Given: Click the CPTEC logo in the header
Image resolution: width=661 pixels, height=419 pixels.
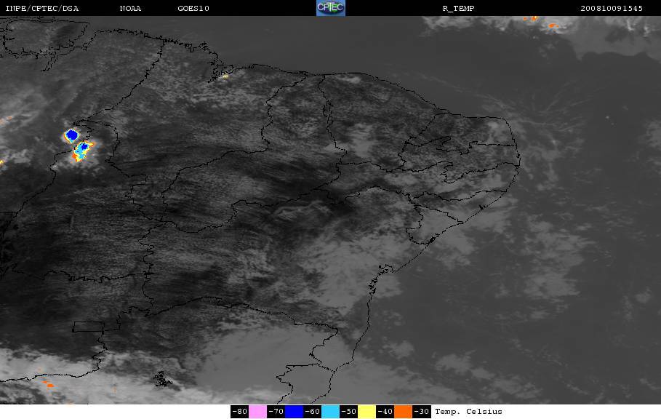Looking at the screenshot, I should (x=330, y=8).
